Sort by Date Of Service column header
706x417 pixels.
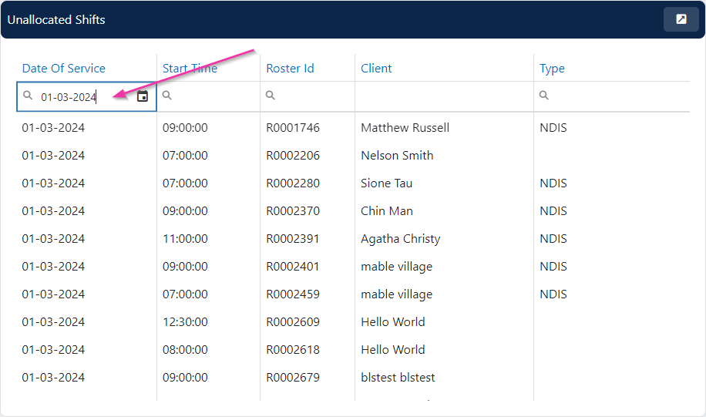(x=63, y=69)
